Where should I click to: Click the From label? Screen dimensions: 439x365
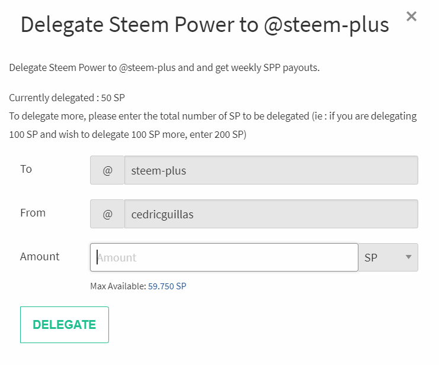coord(33,213)
